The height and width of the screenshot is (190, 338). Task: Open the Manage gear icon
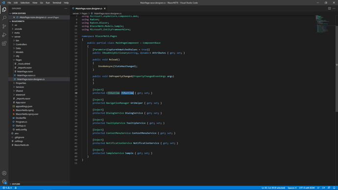4,182
